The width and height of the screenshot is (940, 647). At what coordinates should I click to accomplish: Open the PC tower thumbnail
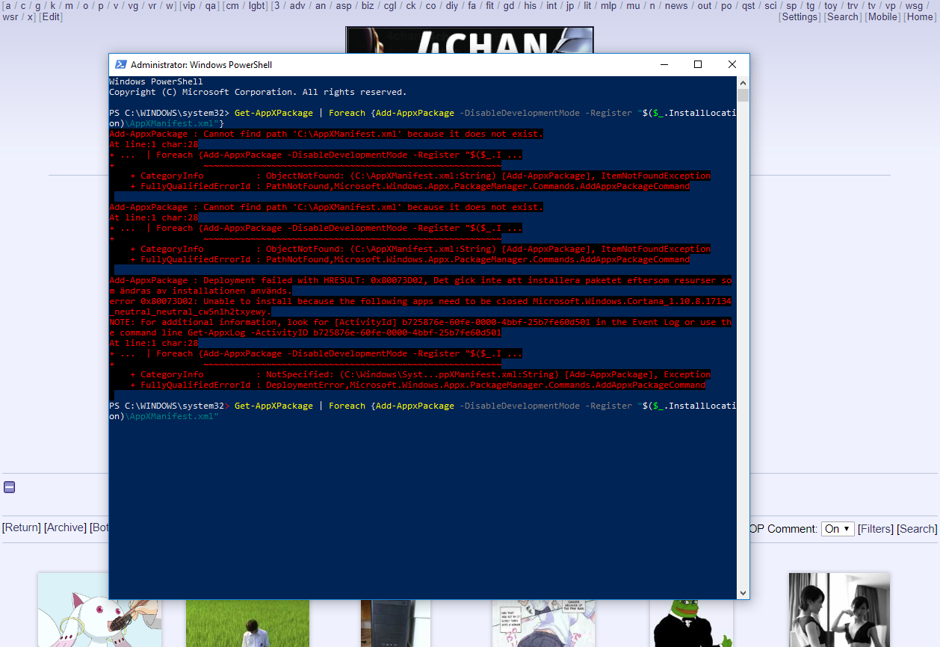pyautogui.click(x=395, y=623)
